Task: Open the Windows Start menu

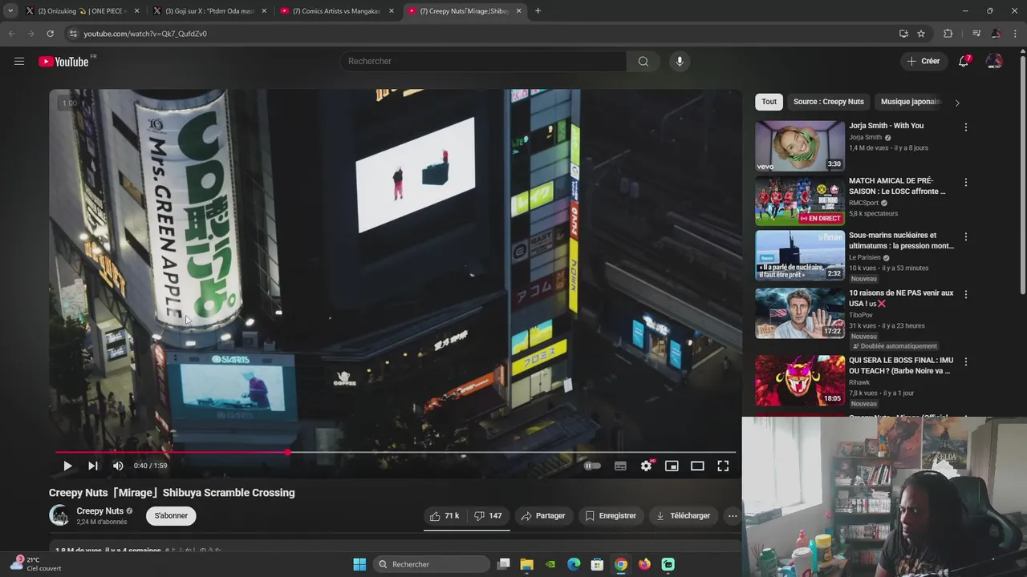Action: pyautogui.click(x=359, y=564)
